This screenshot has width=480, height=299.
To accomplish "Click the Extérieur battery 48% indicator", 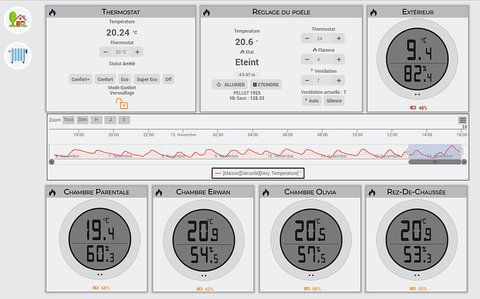I will 419,108.
